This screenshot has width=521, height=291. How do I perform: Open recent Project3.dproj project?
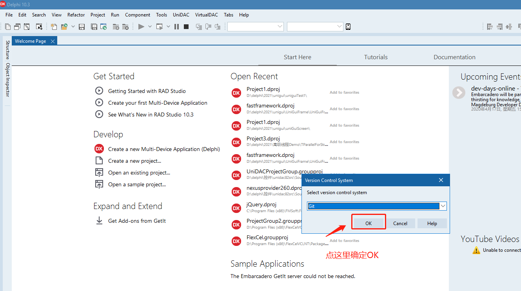click(x=263, y=138)
